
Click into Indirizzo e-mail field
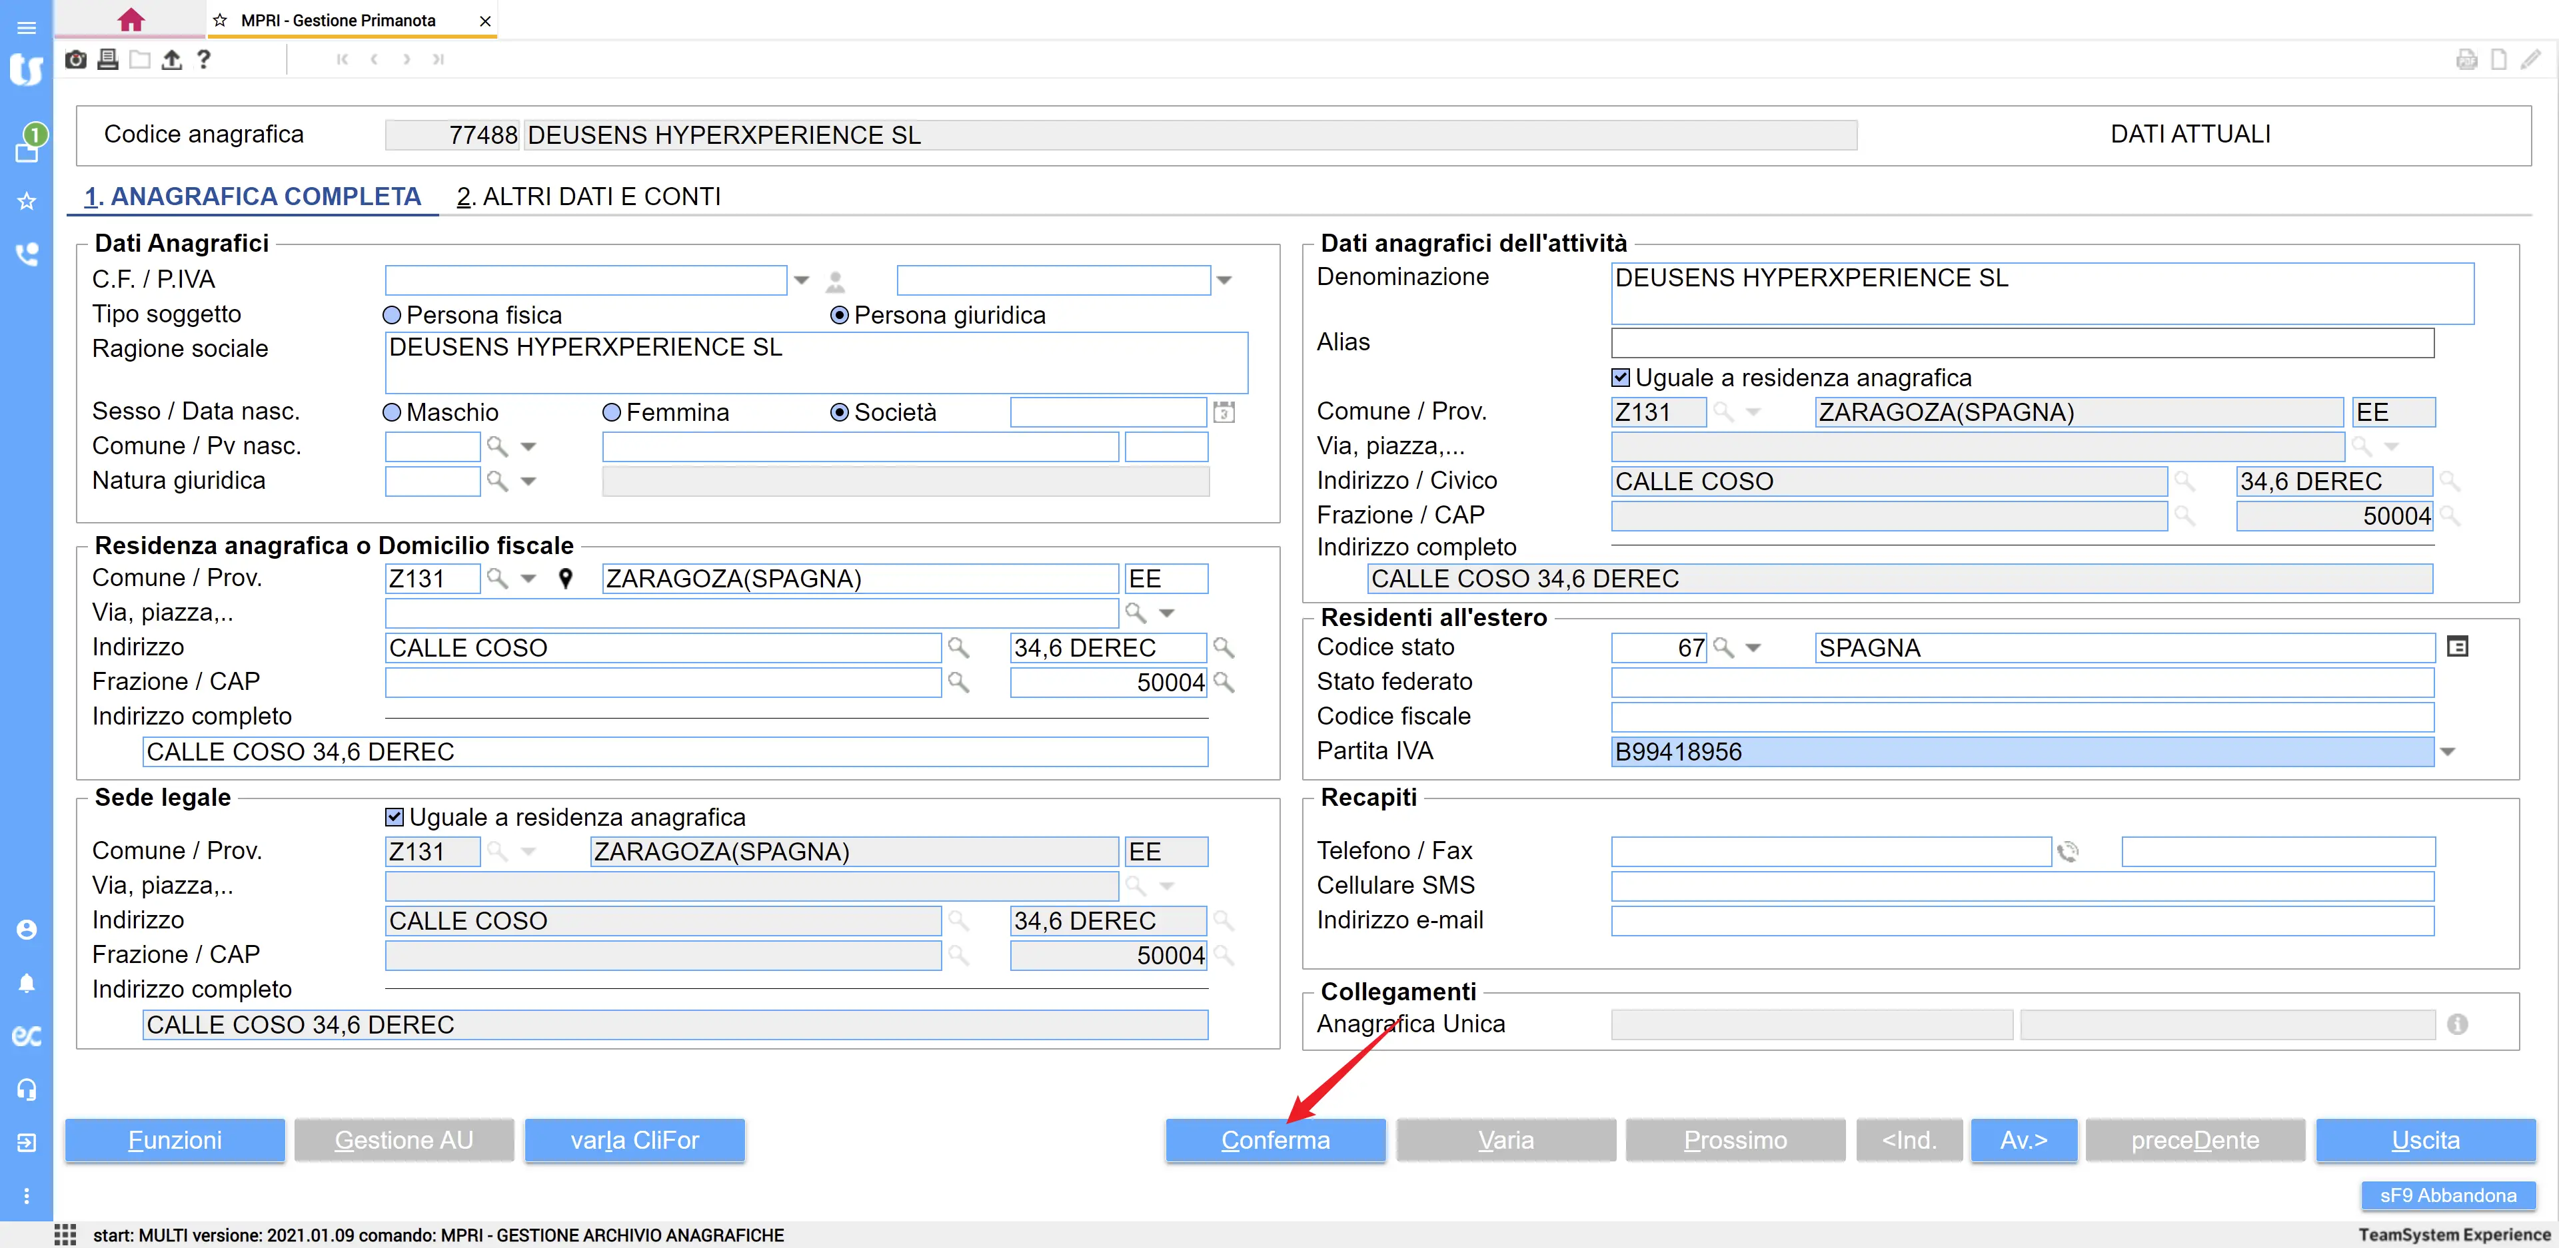click(x=2022, y=922)
